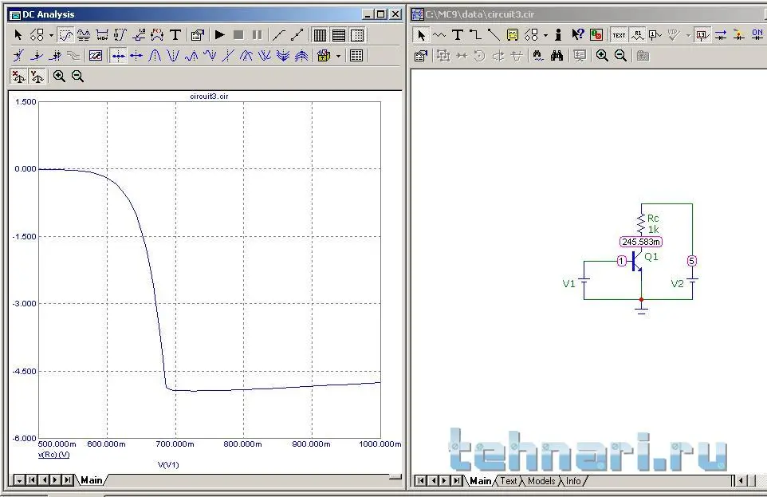
Task: Switch to Models tab in circuit3.cir
Action: pos(541,481)
